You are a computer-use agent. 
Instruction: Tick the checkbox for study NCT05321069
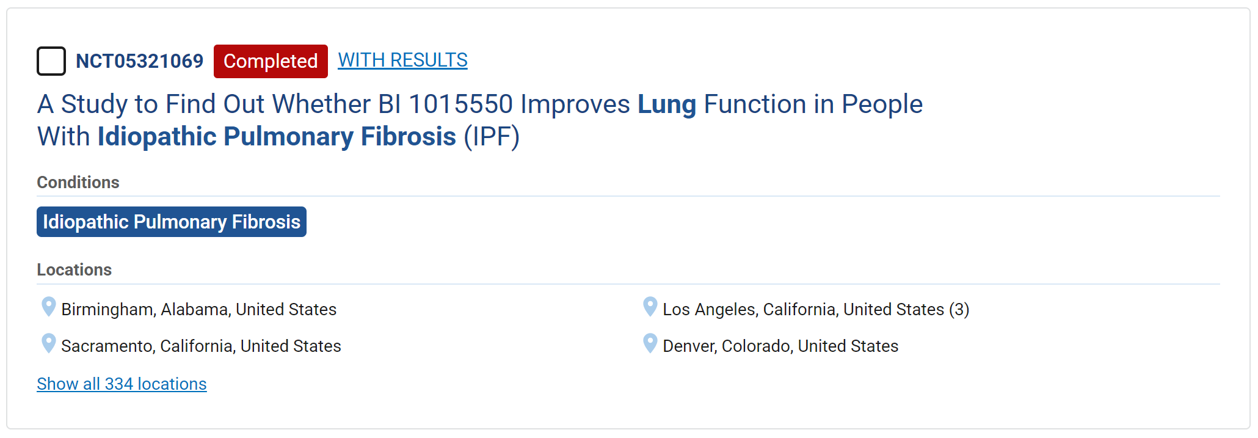tap(51, 61)
